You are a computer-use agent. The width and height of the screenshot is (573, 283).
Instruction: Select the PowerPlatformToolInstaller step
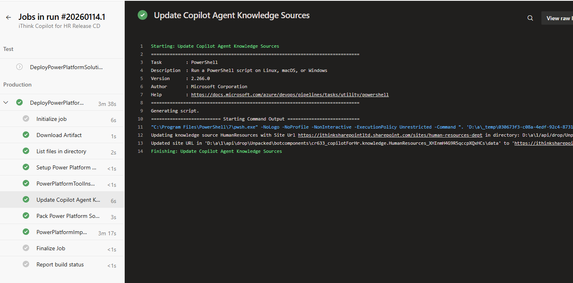pyautogui.click(x=65, y=184)
